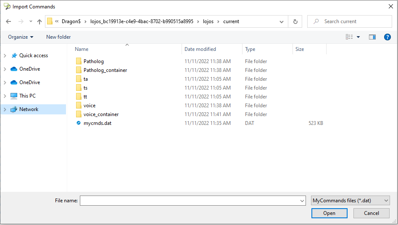Viewport: 398px width, 225px height.
Task: Click the Cancel button
Action: pyautogui.click(x=372, y=213)
